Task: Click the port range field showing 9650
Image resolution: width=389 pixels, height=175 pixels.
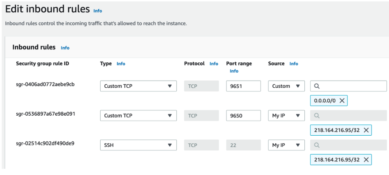Action: click(243, 116)
